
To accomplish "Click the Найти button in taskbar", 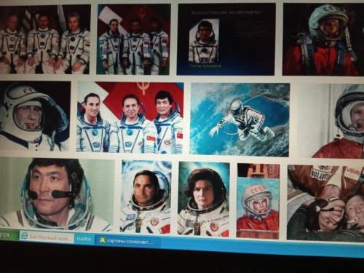I will pos(84,239).
